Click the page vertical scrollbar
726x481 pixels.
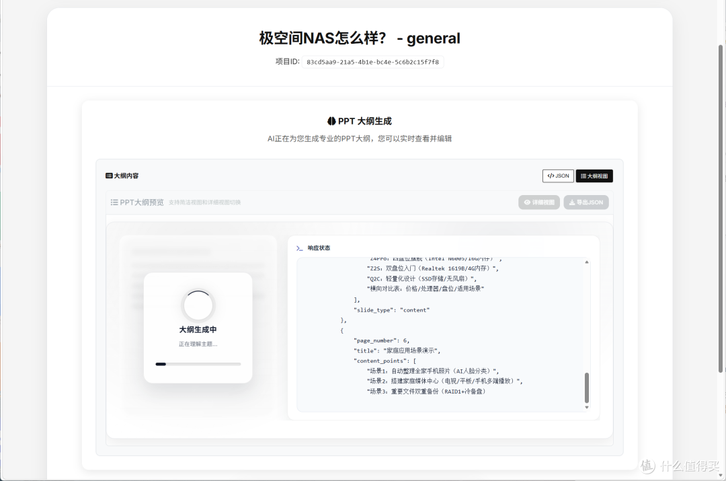(x=721, y=209)
